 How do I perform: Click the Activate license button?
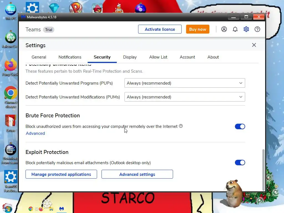click(x=160, y=29)
